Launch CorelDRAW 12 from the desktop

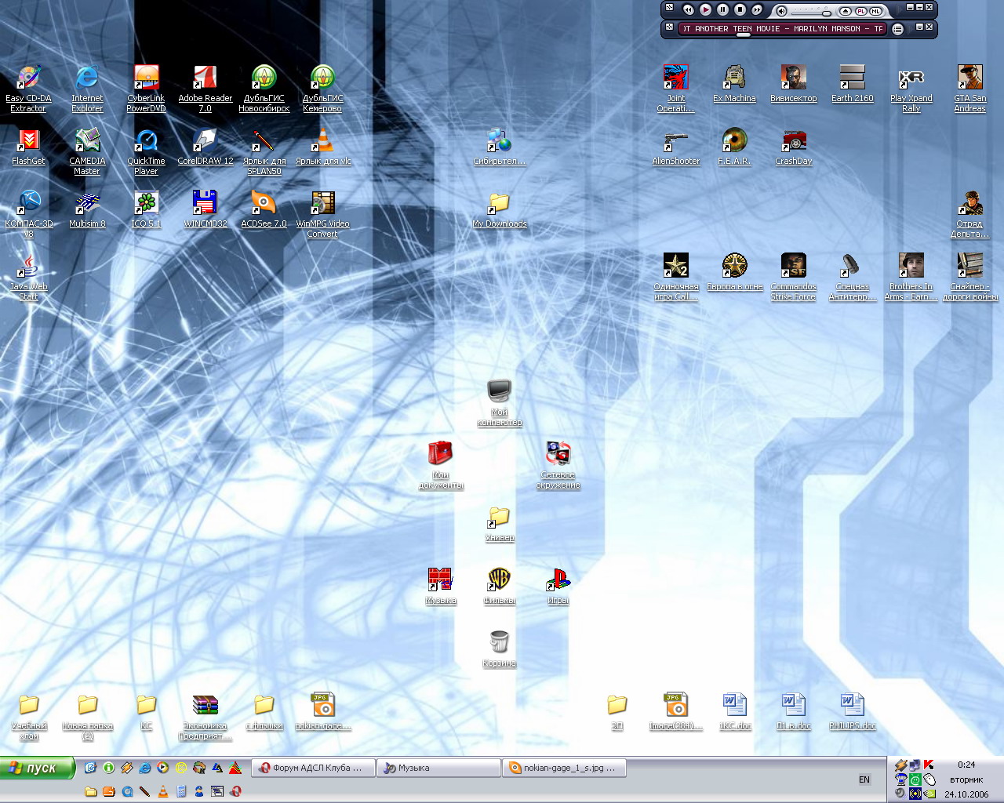[x=205, y=141]
